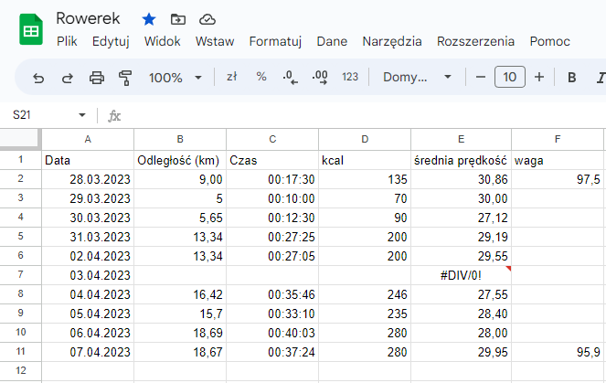Star the Rowerek document
This screenshot has width=606, height=383.
149,19
